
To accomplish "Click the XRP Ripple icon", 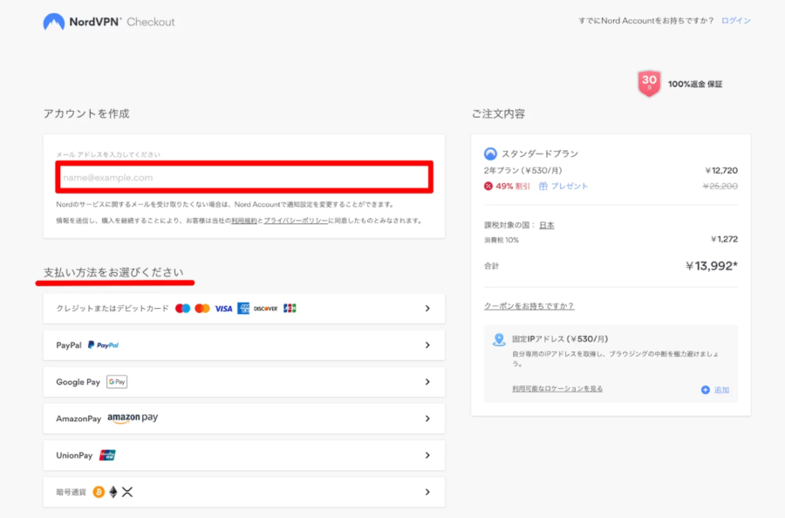I will (x=127, y=492).
